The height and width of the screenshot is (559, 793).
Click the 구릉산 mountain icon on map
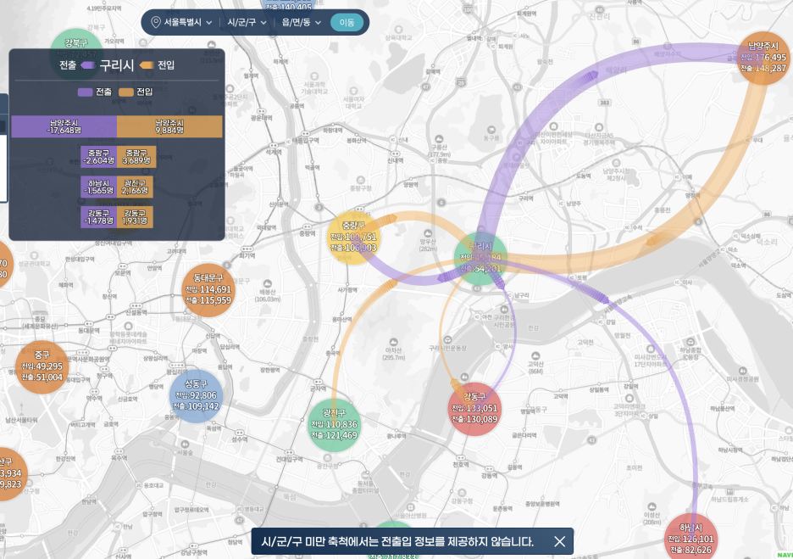coord(439,139)
